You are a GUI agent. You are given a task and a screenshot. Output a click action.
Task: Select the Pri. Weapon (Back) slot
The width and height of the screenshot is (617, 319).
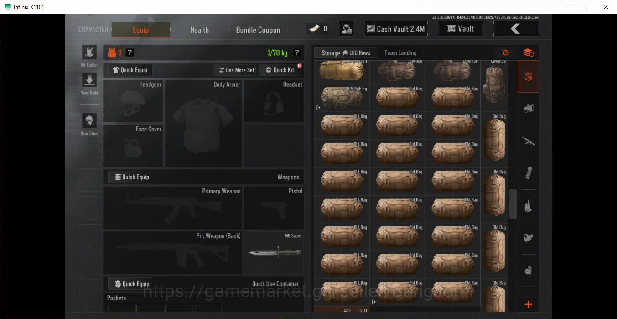point(173,252)
